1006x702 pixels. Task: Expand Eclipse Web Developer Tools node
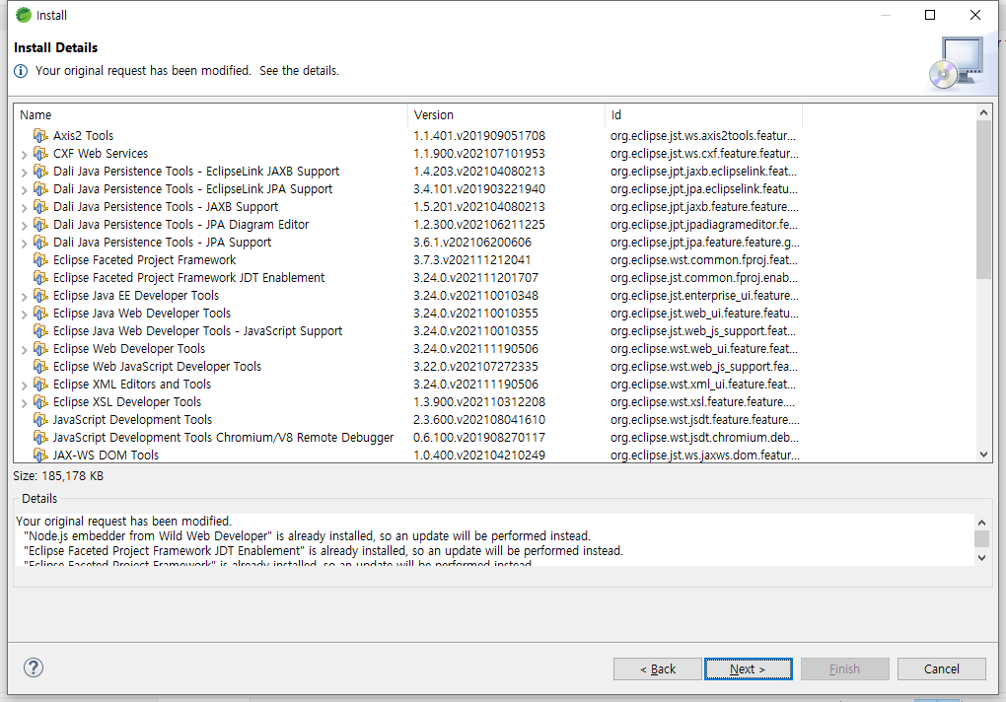pyautogui.click(x=24, y=350)
